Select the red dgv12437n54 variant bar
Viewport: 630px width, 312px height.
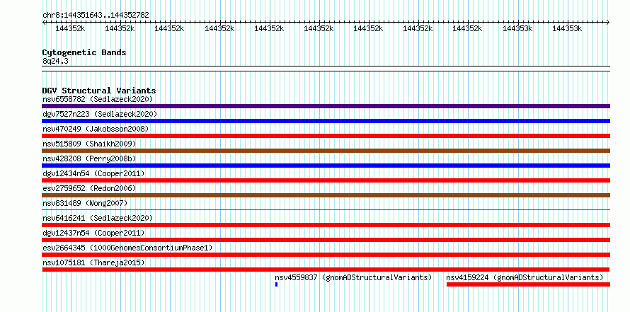pyautogui.click(x=326, y=240)
